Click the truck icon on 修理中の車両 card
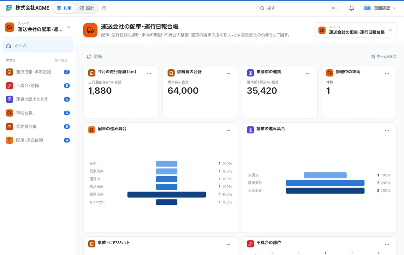This screenshot has width=404, height=255. click(x=330, y=73)
